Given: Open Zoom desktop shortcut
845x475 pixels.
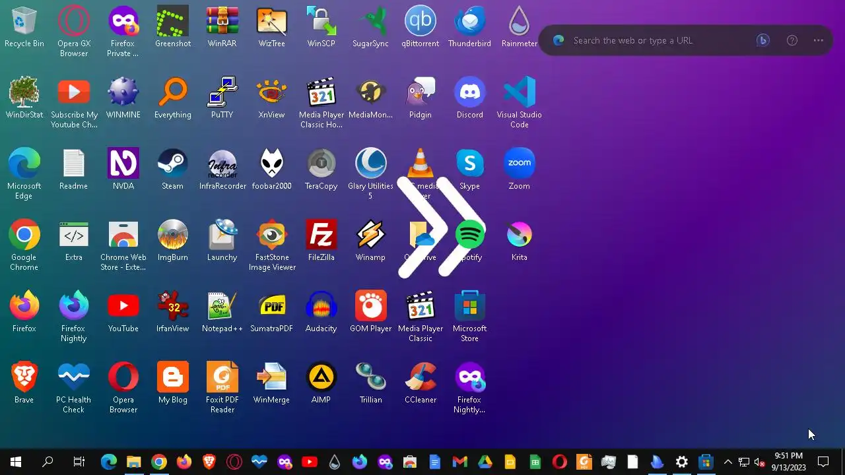Looking at the screenshot, I should [519, 170].
